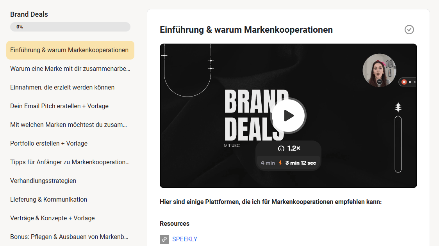439x246 pixels.
Task: Open the 'Warum eine Marke mit dir zusammenarbeiten' lesson
Action: point(70,69)
